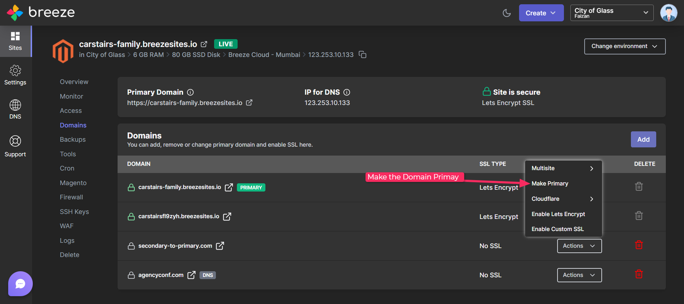
Task: Open the Settings gear in the sidebar
Action: click(15, 75)
